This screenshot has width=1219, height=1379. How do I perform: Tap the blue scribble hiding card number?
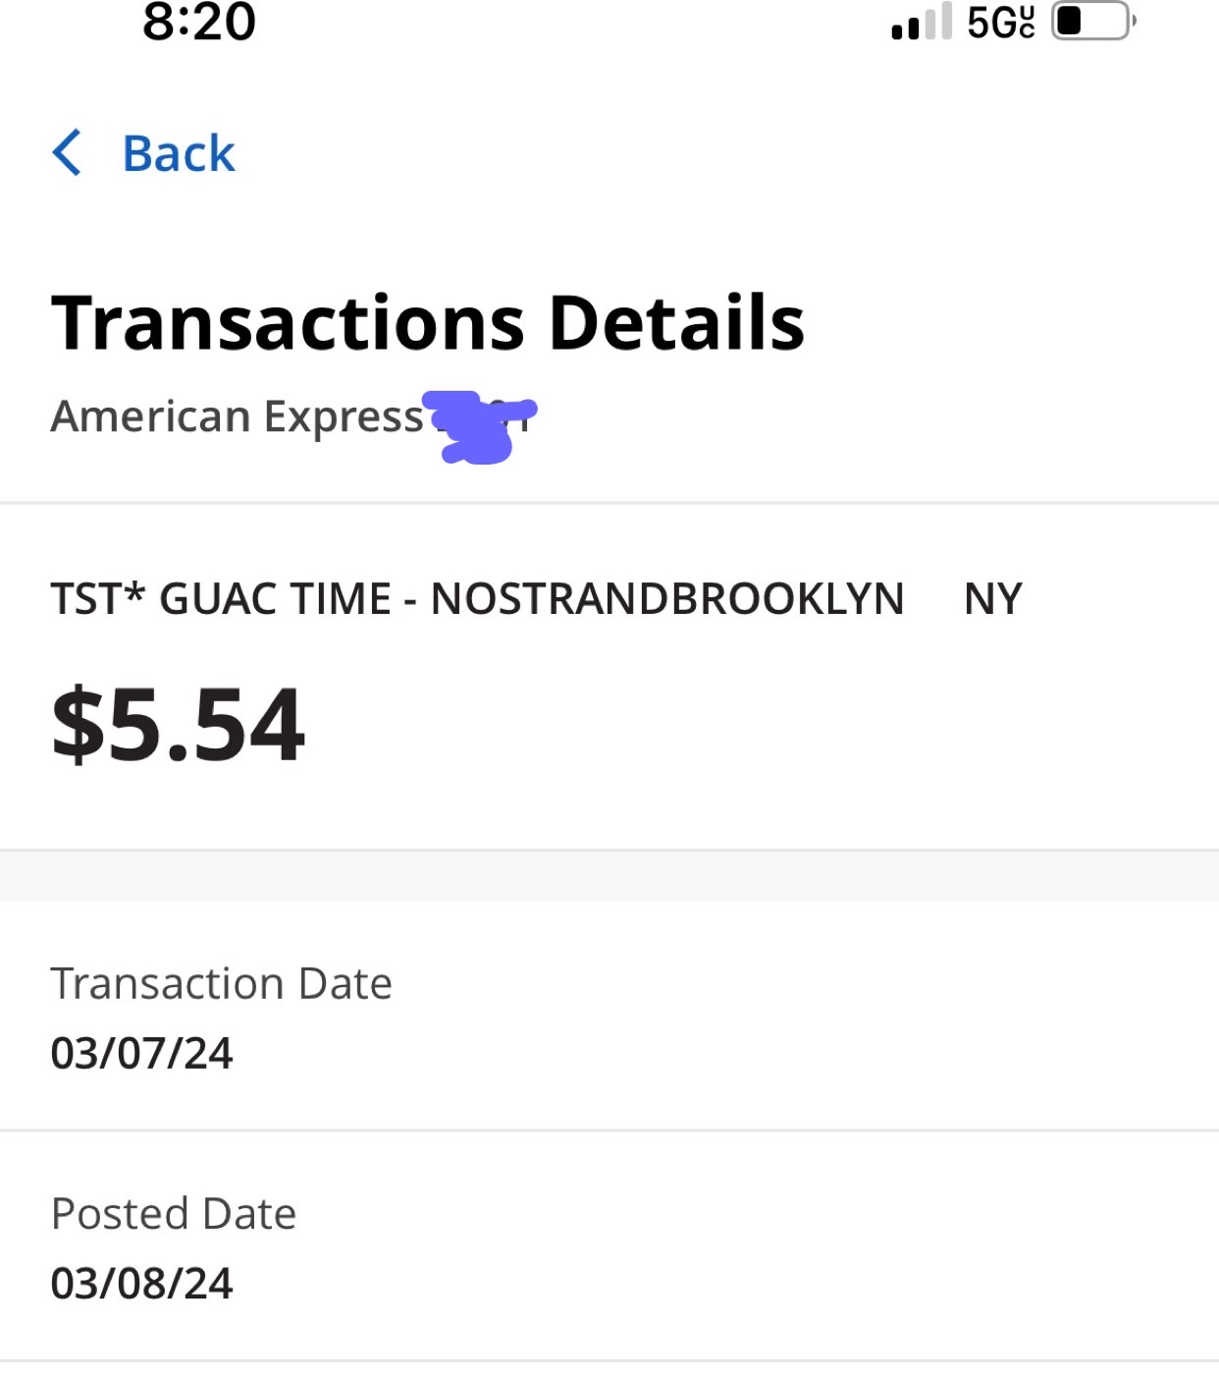pyautogui.click(x=479, y=426)
